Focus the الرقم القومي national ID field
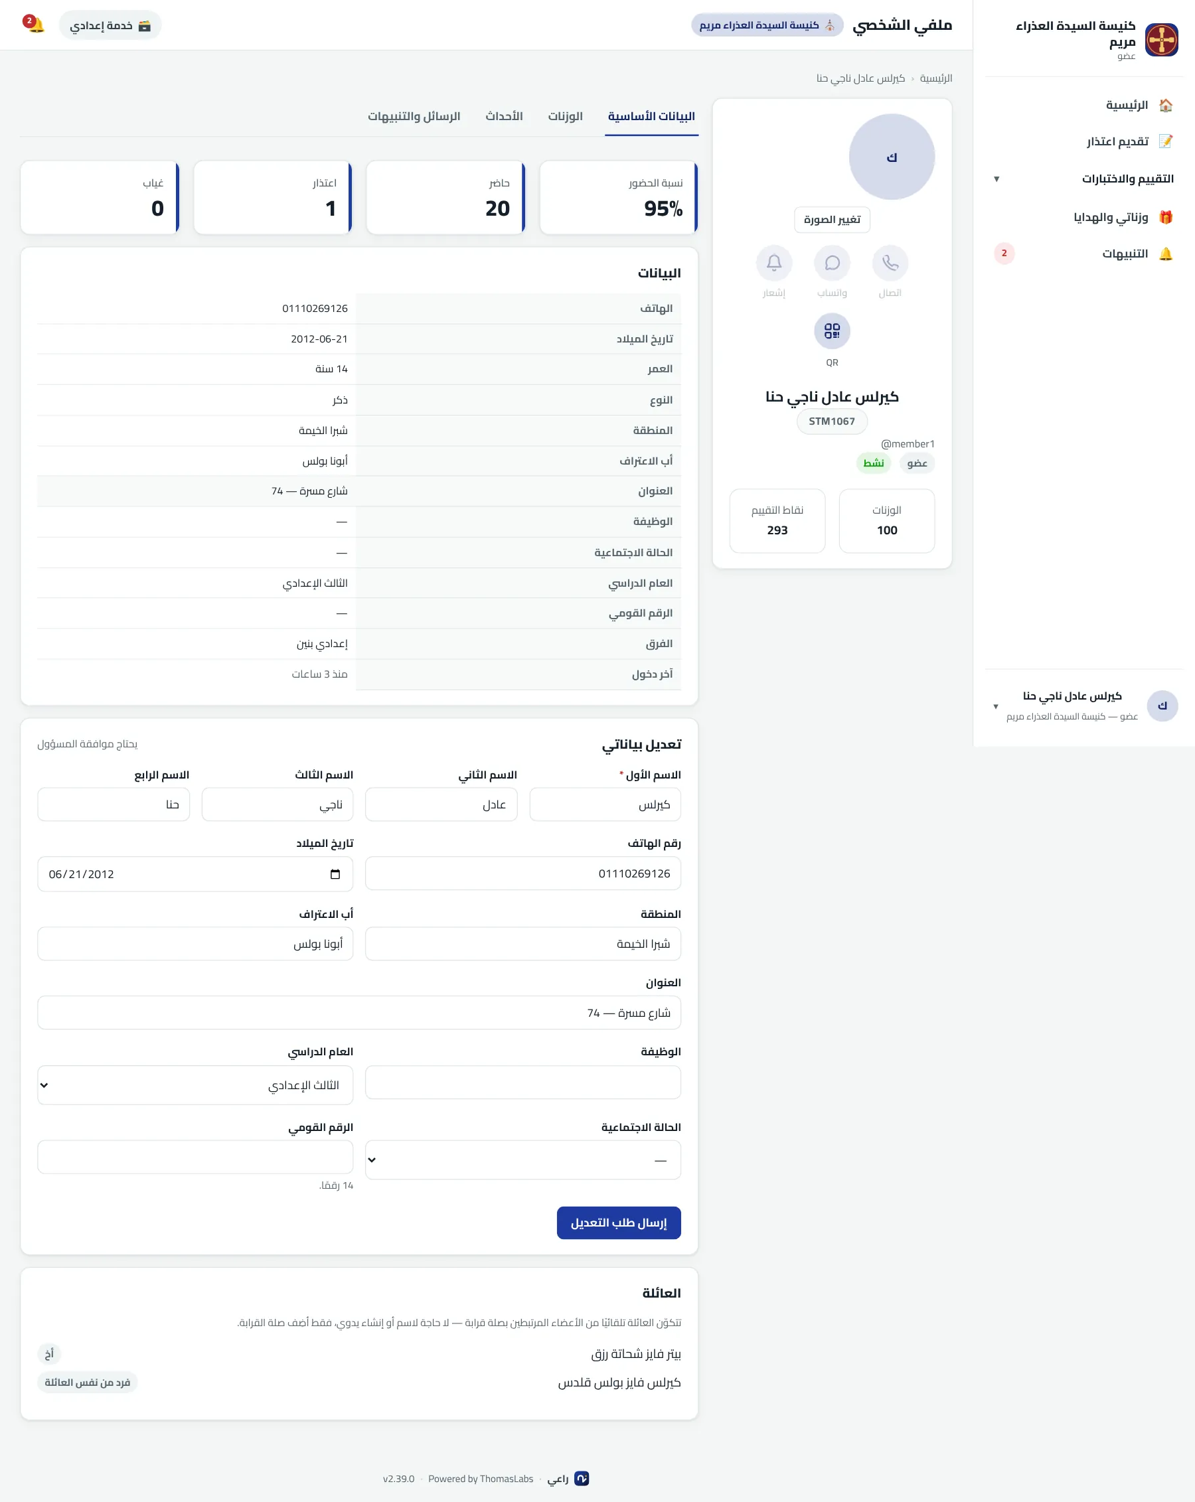The height and width of the screenshot is (1502, 1195). coord(195,1157)
